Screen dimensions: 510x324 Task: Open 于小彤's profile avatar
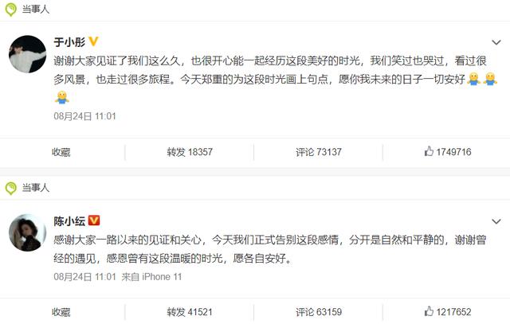(28, 54)
